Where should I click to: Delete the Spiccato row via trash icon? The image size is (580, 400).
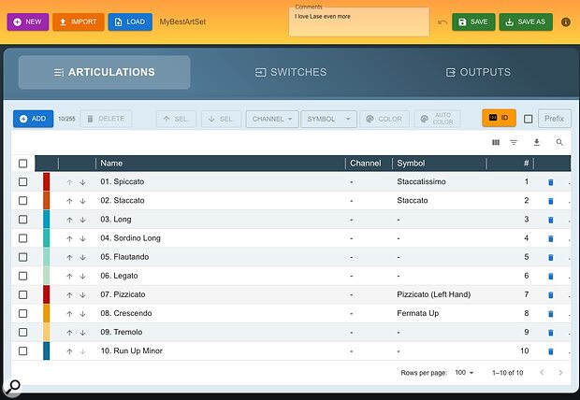click(x=550, y=182)
